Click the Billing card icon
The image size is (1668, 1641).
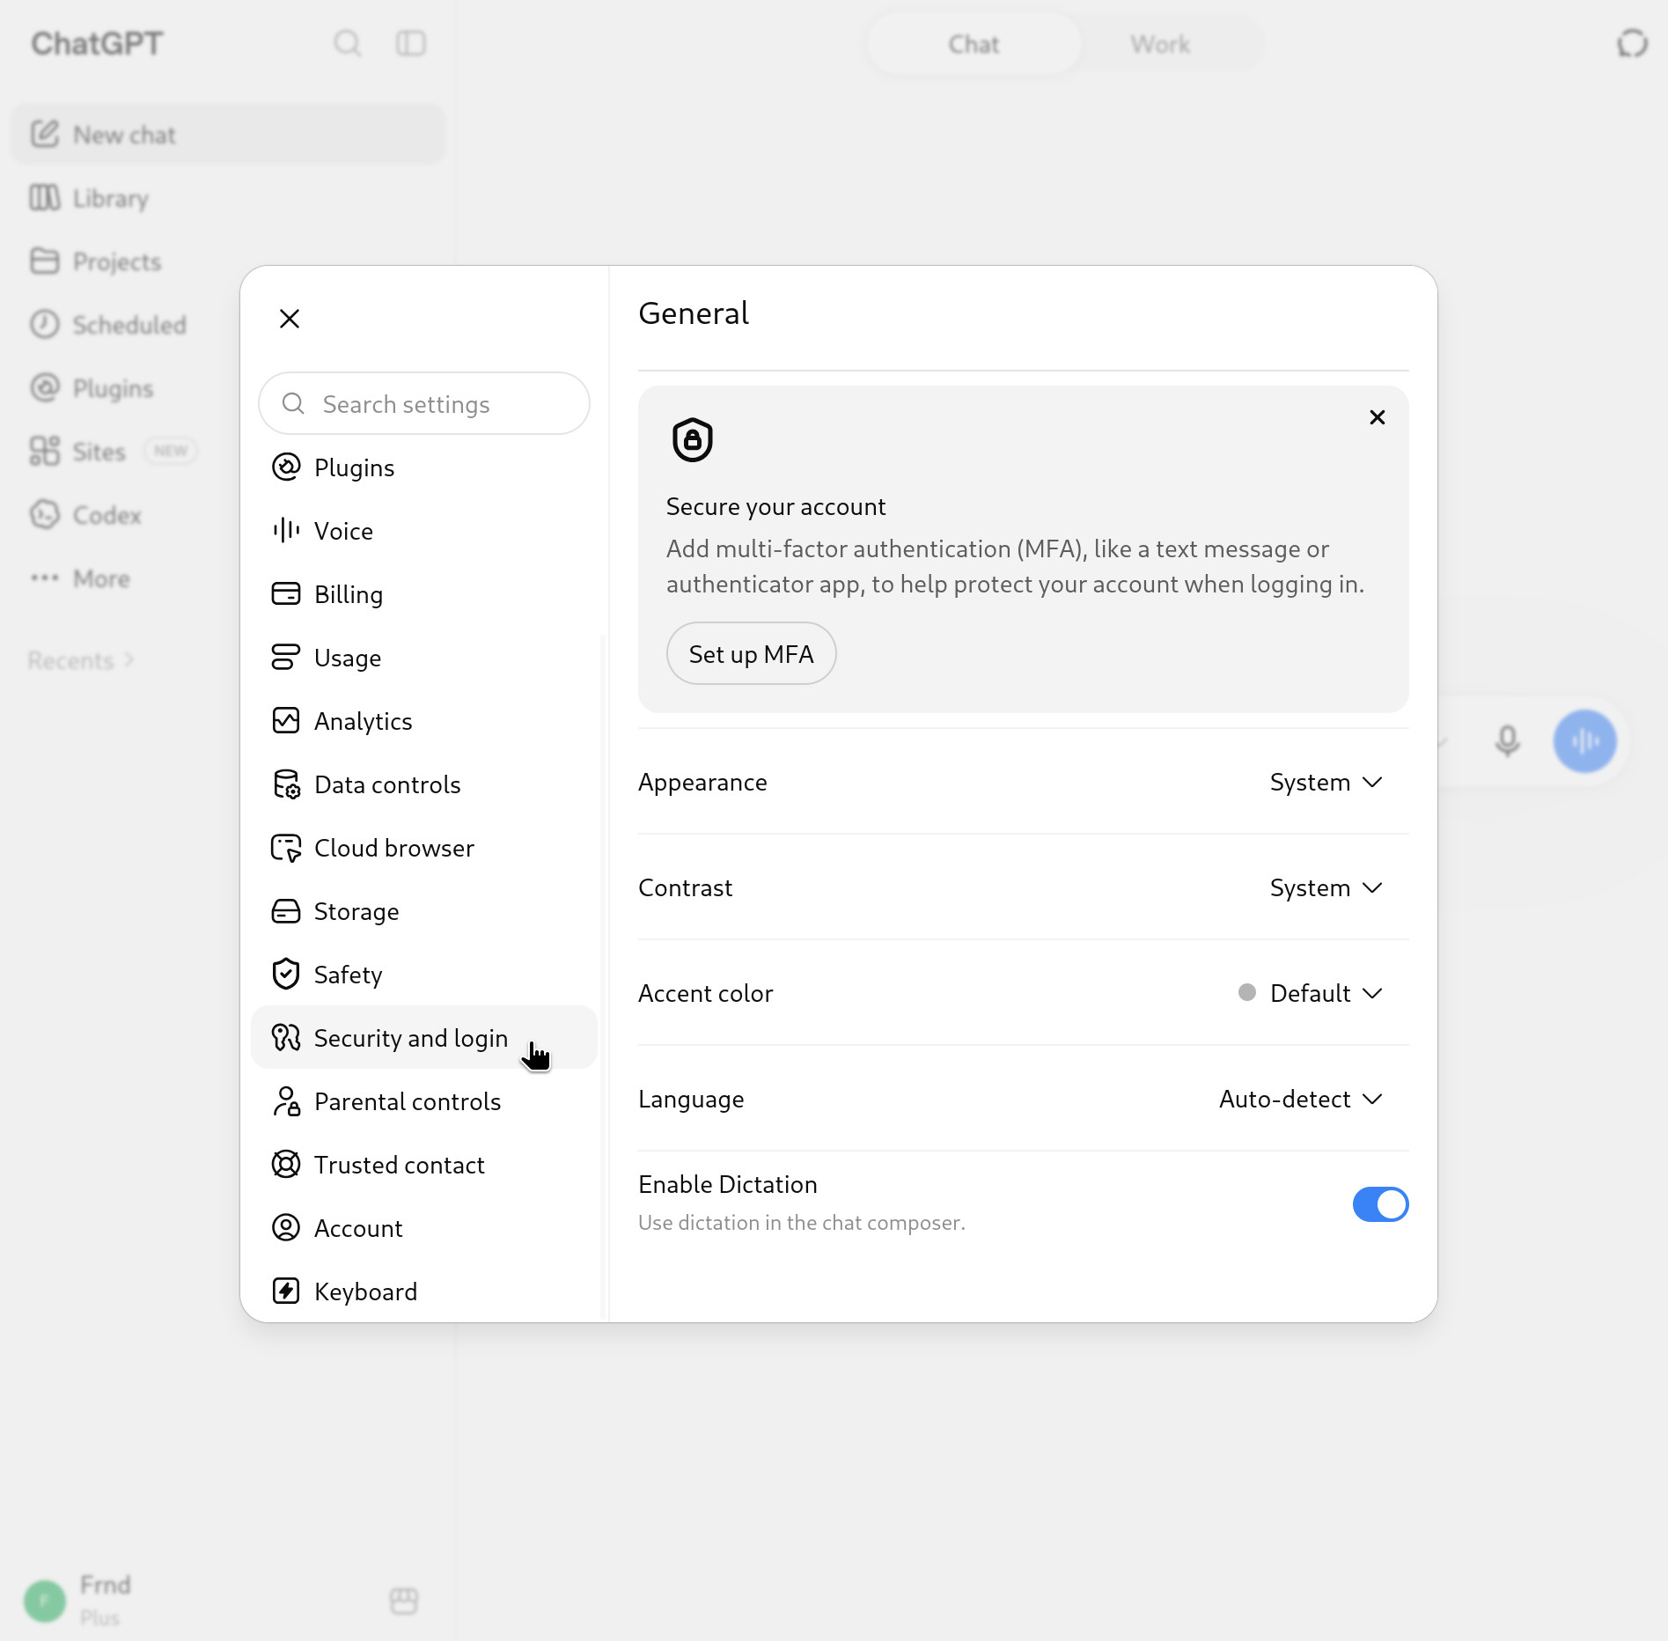coord(286,594)
